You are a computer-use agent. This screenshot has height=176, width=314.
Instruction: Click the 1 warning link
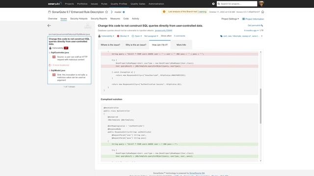pyautogui.click(x=202, y=12)
